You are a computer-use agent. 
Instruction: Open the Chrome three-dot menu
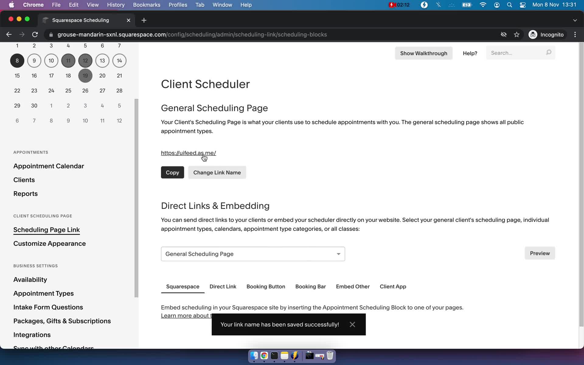pyautogui.click(x=575, y=35)
